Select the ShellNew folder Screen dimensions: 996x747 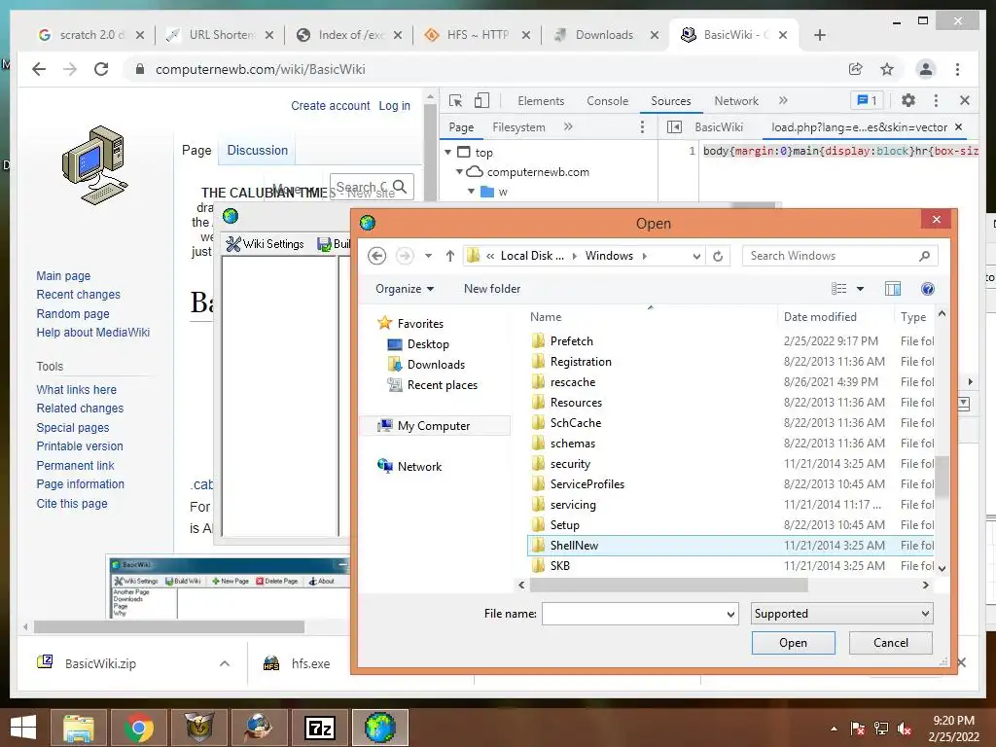point(730,545)
